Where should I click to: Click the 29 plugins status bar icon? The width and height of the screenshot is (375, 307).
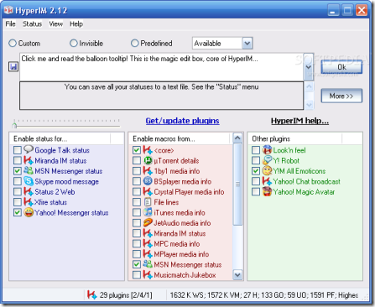[91, 294]
